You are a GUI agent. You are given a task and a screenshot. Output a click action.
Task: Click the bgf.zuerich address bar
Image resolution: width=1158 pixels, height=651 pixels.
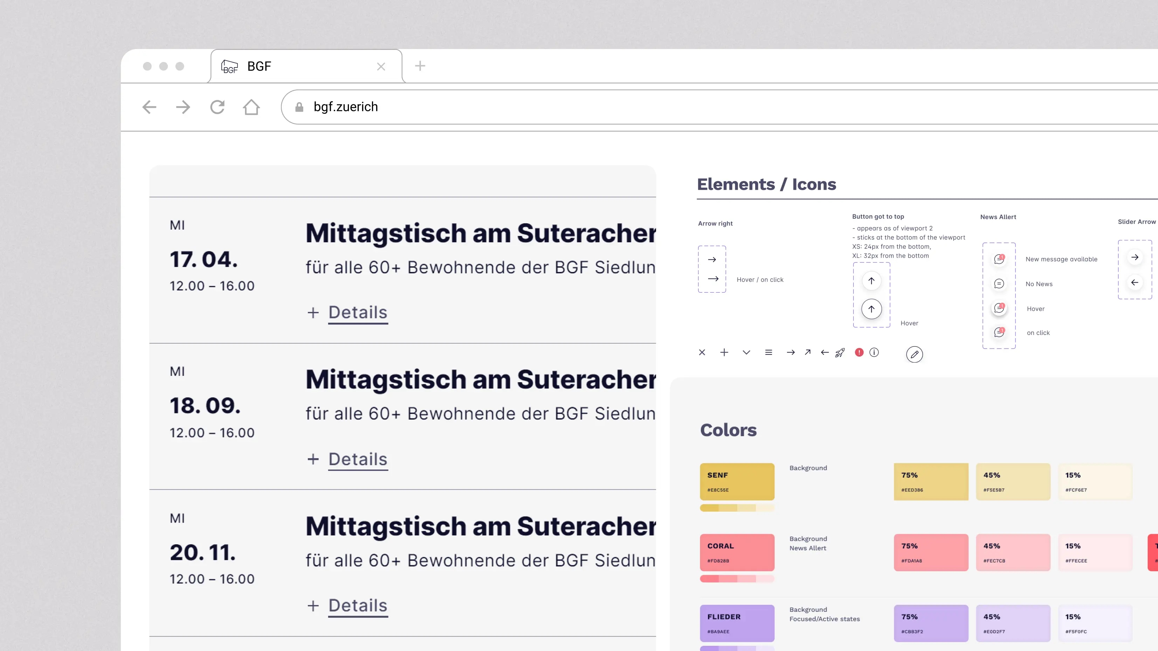(719, 107)
